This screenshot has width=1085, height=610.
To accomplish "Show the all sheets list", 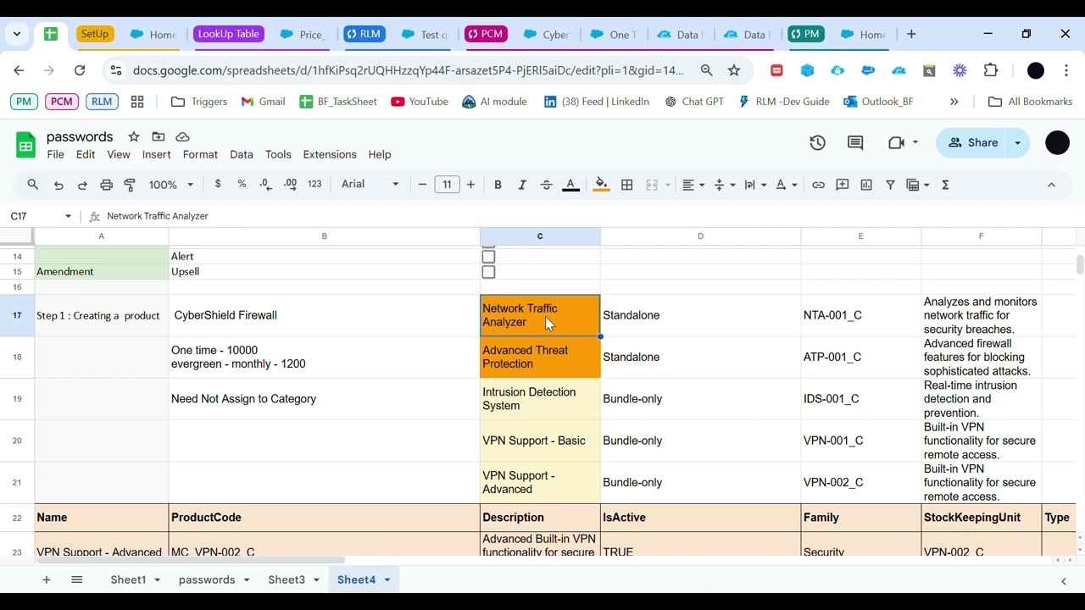I will 77,580.
